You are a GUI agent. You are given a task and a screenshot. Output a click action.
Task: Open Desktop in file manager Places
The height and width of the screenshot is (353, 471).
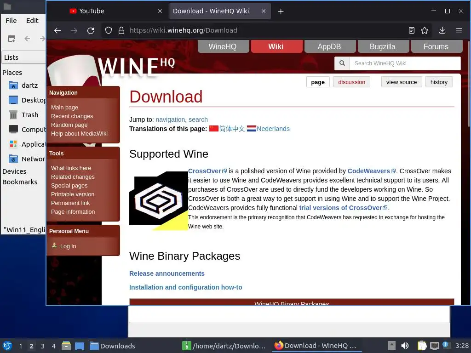[x=27, y=100]
